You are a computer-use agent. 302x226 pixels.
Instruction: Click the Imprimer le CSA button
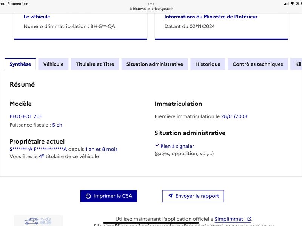tap(109, 196)
